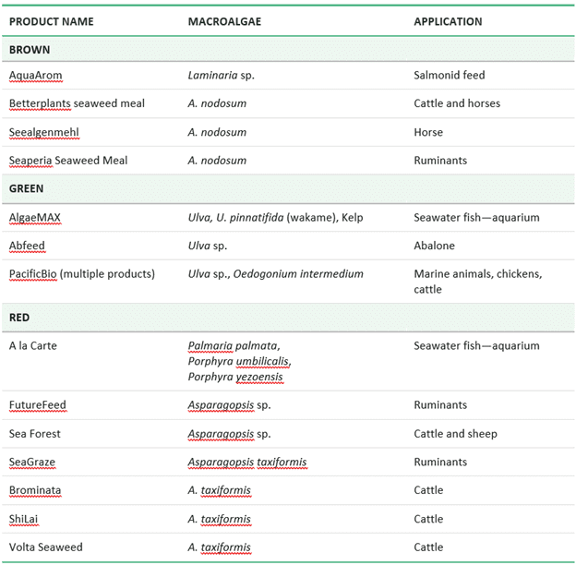
Task: Click the Palmaria palmata text
Action: [x=234, y=346]
